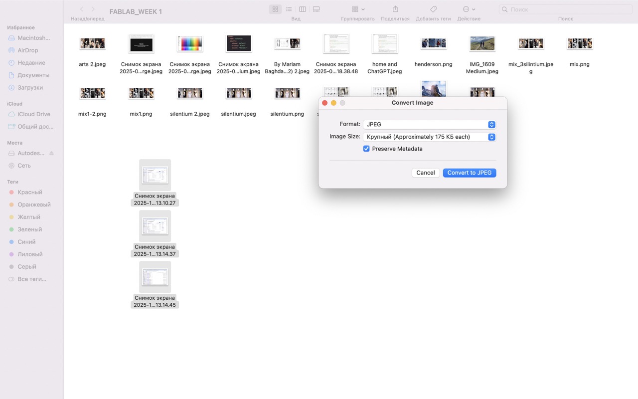Select the red tag Красный
638x399 pixels.
pos(29,192)
